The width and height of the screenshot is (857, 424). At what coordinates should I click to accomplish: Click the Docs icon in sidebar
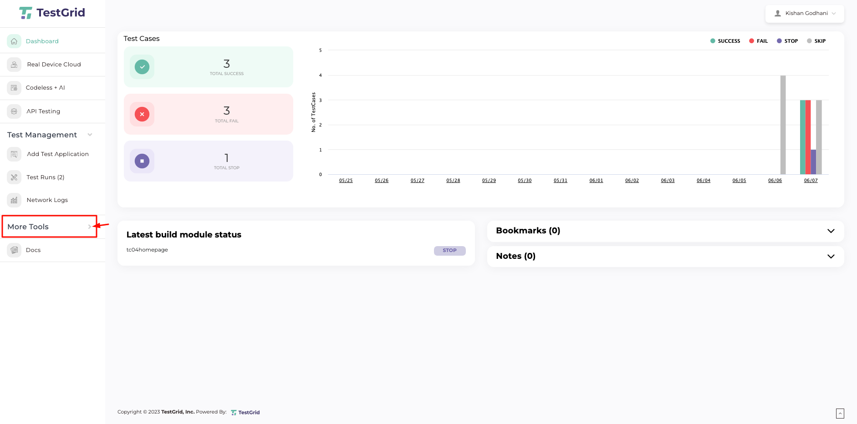click(x=14, y=250)
